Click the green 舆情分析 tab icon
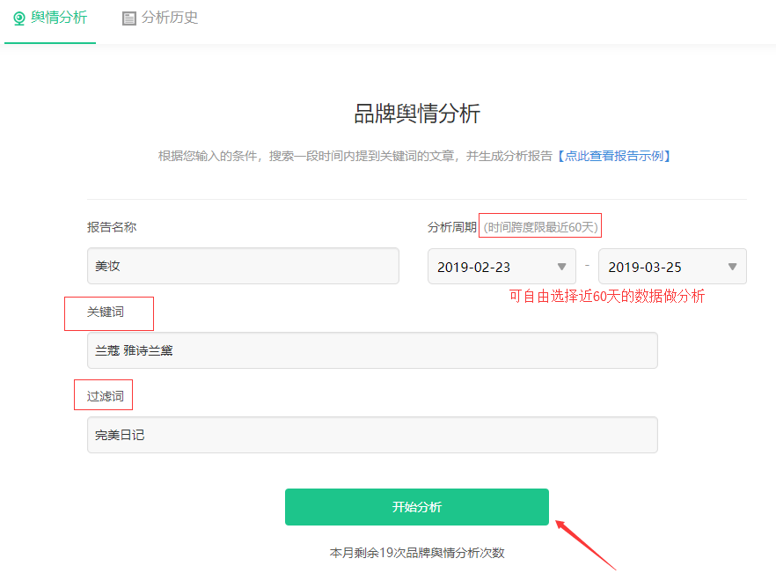Viewport: 776px width, 588px height. pos(18,18)
